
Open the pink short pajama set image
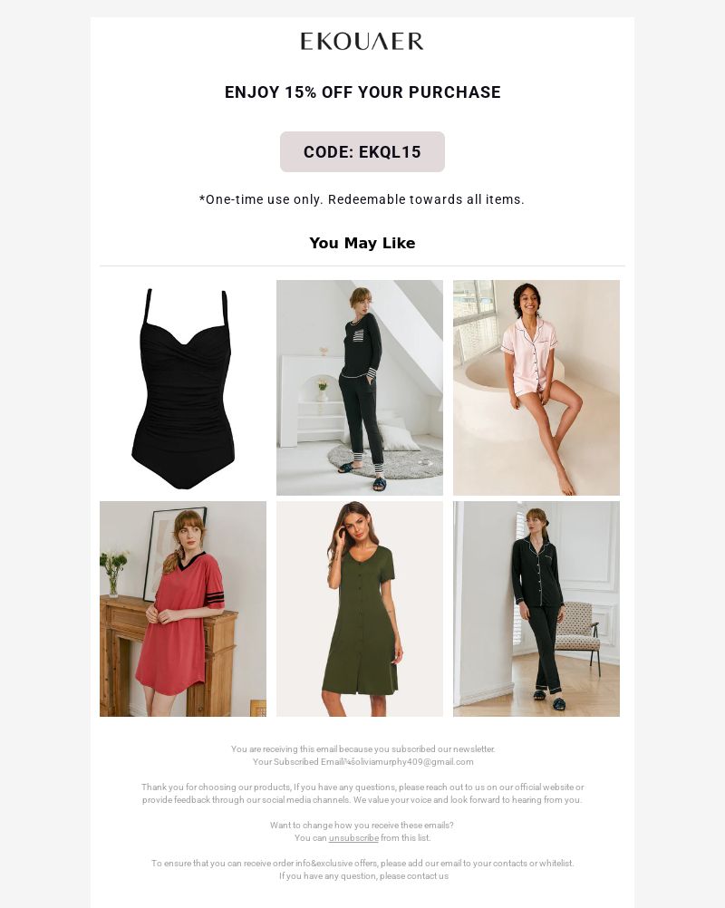(x=536, y=388)
